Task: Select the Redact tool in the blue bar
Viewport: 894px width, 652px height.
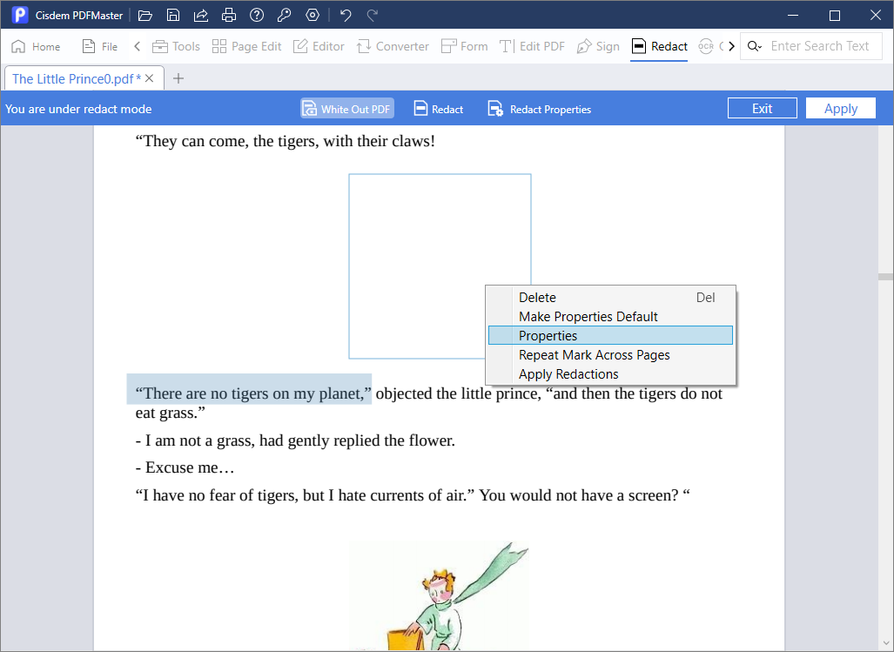Action: click(x=439, y=108)
